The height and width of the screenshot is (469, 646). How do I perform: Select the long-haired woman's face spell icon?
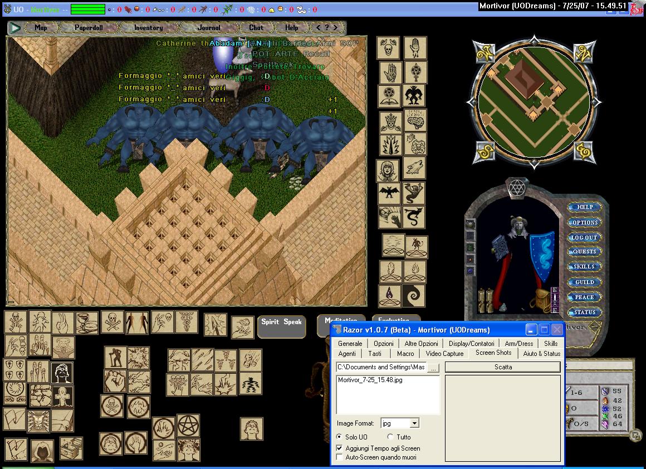(387, 170)
